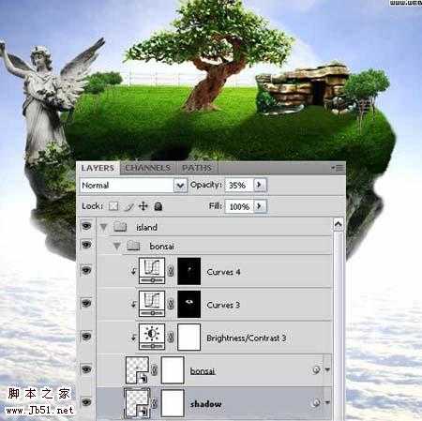Select the Brightness/Contrast 3 adjustment thumbnail
Screen dimensions: 422x421
(x=152, y=337)
